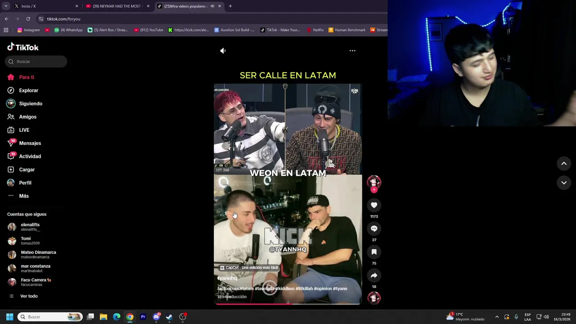This screenshot has height=324, width=576.
Task: Open the video three-dot options menu
Action: pyautogui.click(x=352, y=51)
